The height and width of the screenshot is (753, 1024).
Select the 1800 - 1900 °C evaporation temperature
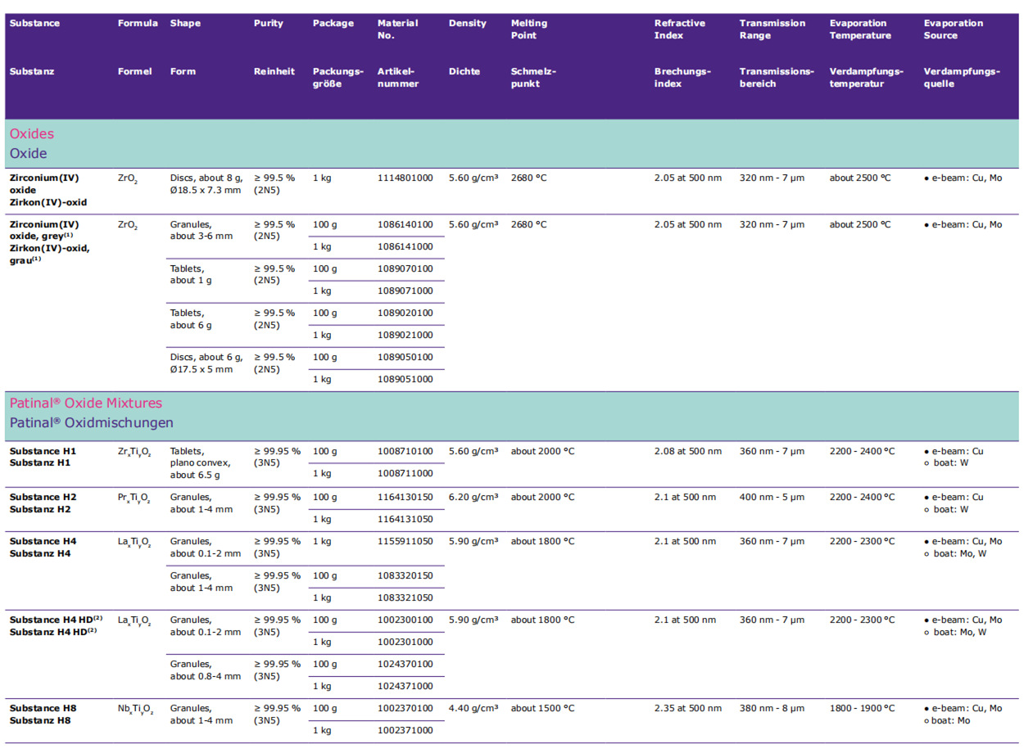pyautogui.click(x=862, y=708)
